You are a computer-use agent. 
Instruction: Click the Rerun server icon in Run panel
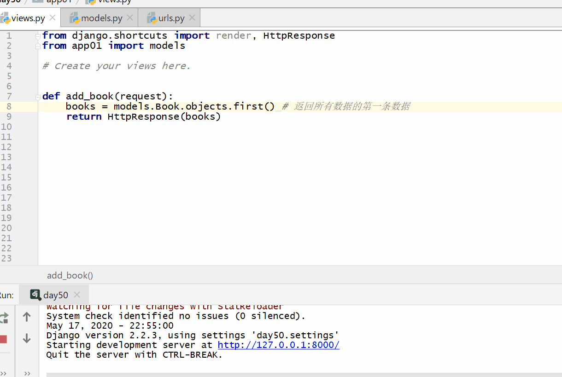pos(4,318)
